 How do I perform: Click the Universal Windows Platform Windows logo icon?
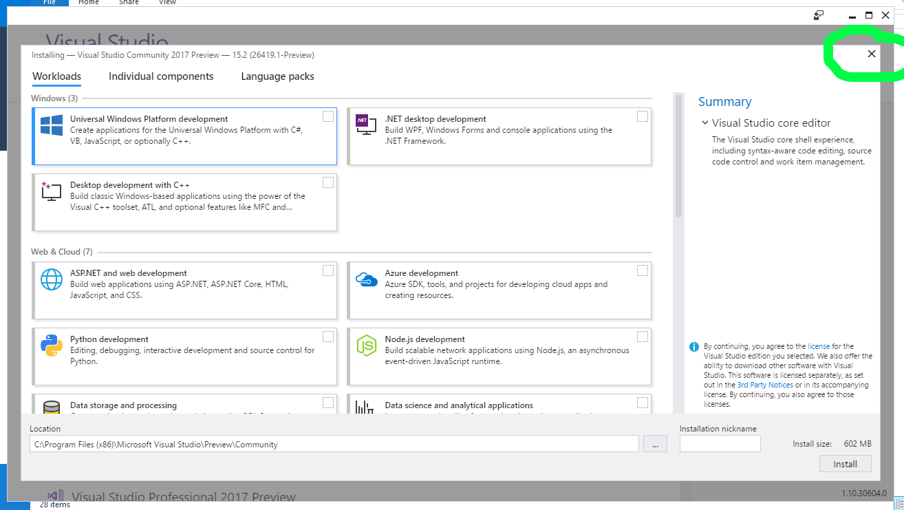52,125
